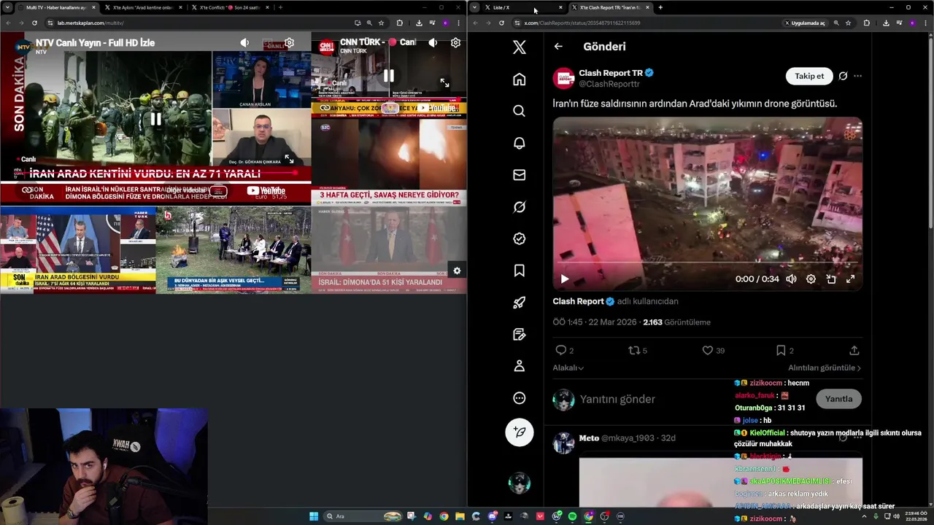
Task: Open extensions puzzle icon in left window
Action: [x=399, y=23]
